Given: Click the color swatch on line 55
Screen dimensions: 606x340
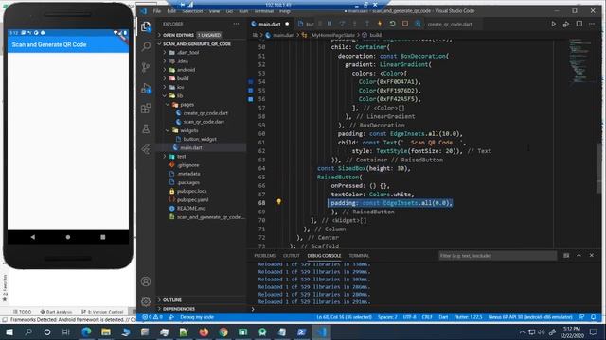Looking at the screenshot, I should pyautogui.click(x=250, y=91).
